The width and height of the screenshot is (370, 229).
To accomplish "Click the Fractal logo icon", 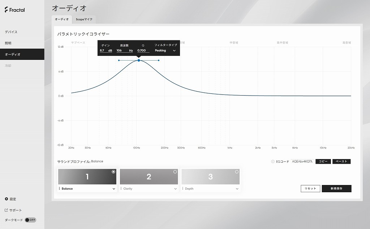I will click(7, 10).
